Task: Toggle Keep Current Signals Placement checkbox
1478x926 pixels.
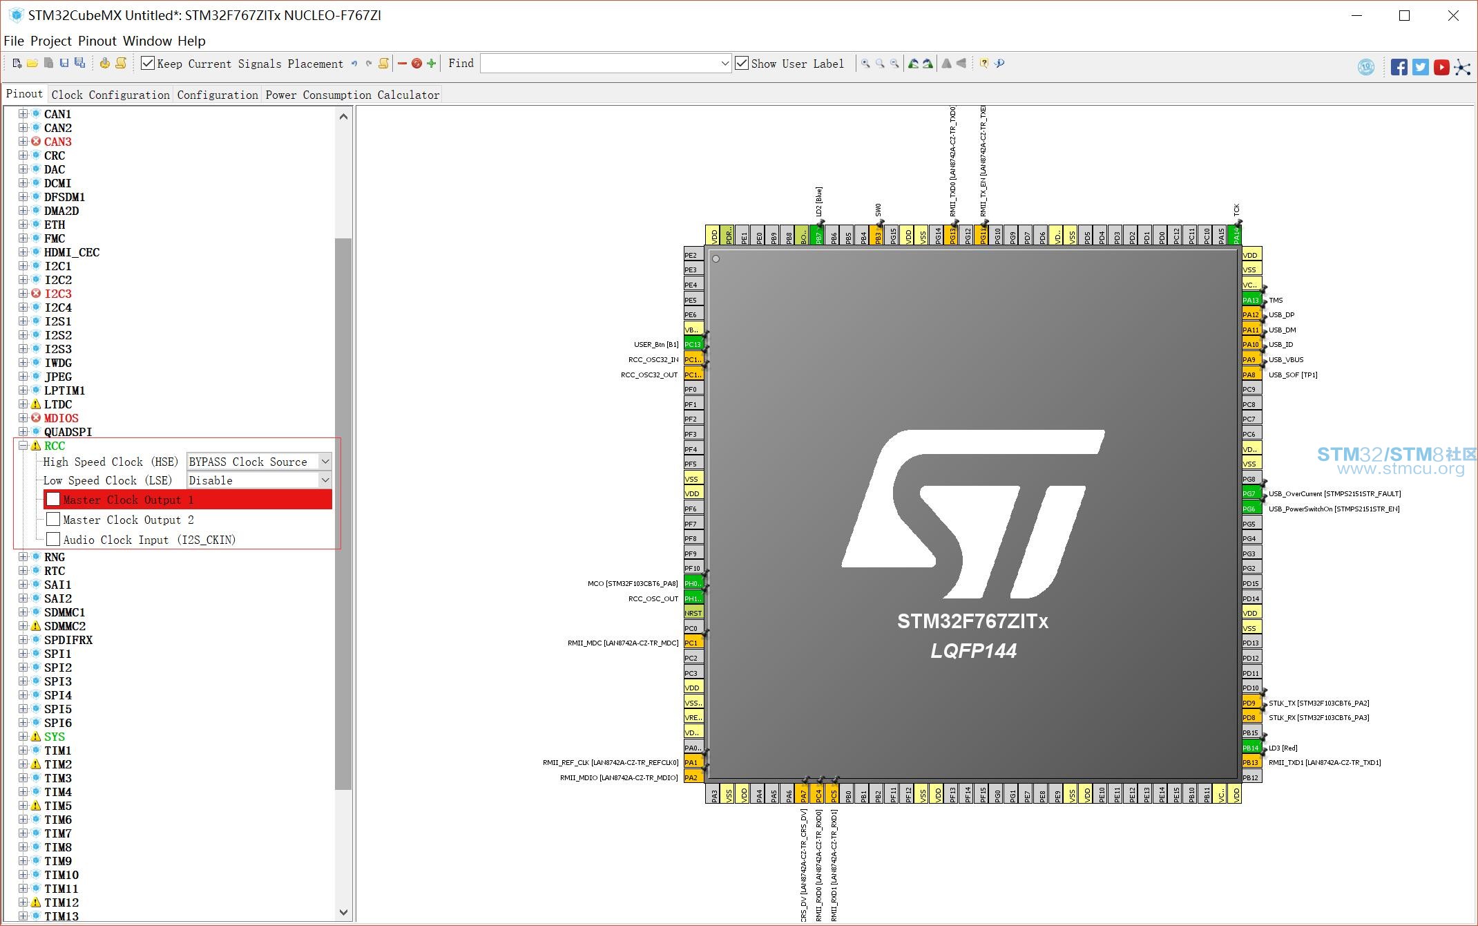Action: 147,64
